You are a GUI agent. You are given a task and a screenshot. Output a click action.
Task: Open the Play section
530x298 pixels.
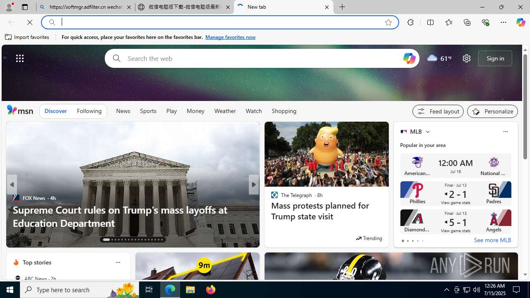(171, 111)
